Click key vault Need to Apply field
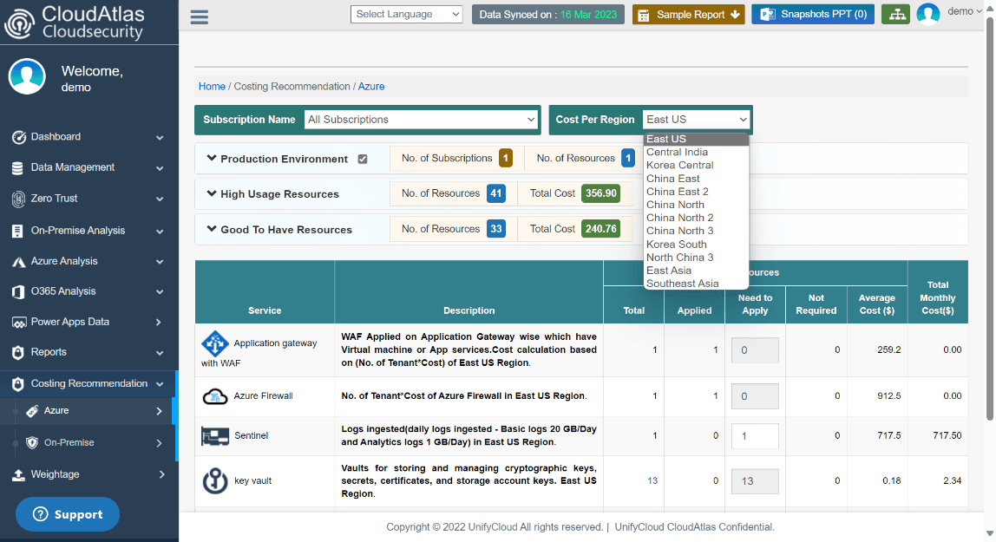Screen dimensions: 996x542 coord(755,481)
